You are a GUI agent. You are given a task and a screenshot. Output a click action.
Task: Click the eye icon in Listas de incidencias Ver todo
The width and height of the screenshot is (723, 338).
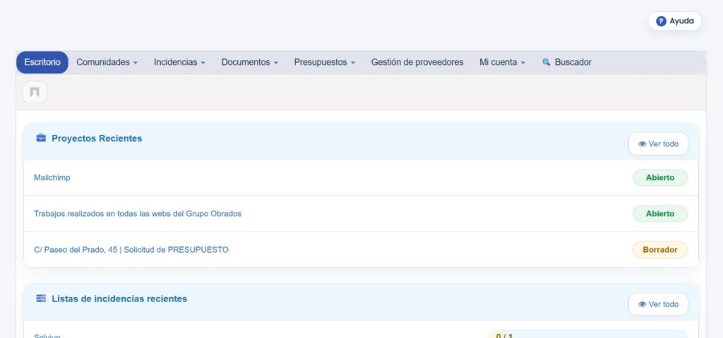643,304
